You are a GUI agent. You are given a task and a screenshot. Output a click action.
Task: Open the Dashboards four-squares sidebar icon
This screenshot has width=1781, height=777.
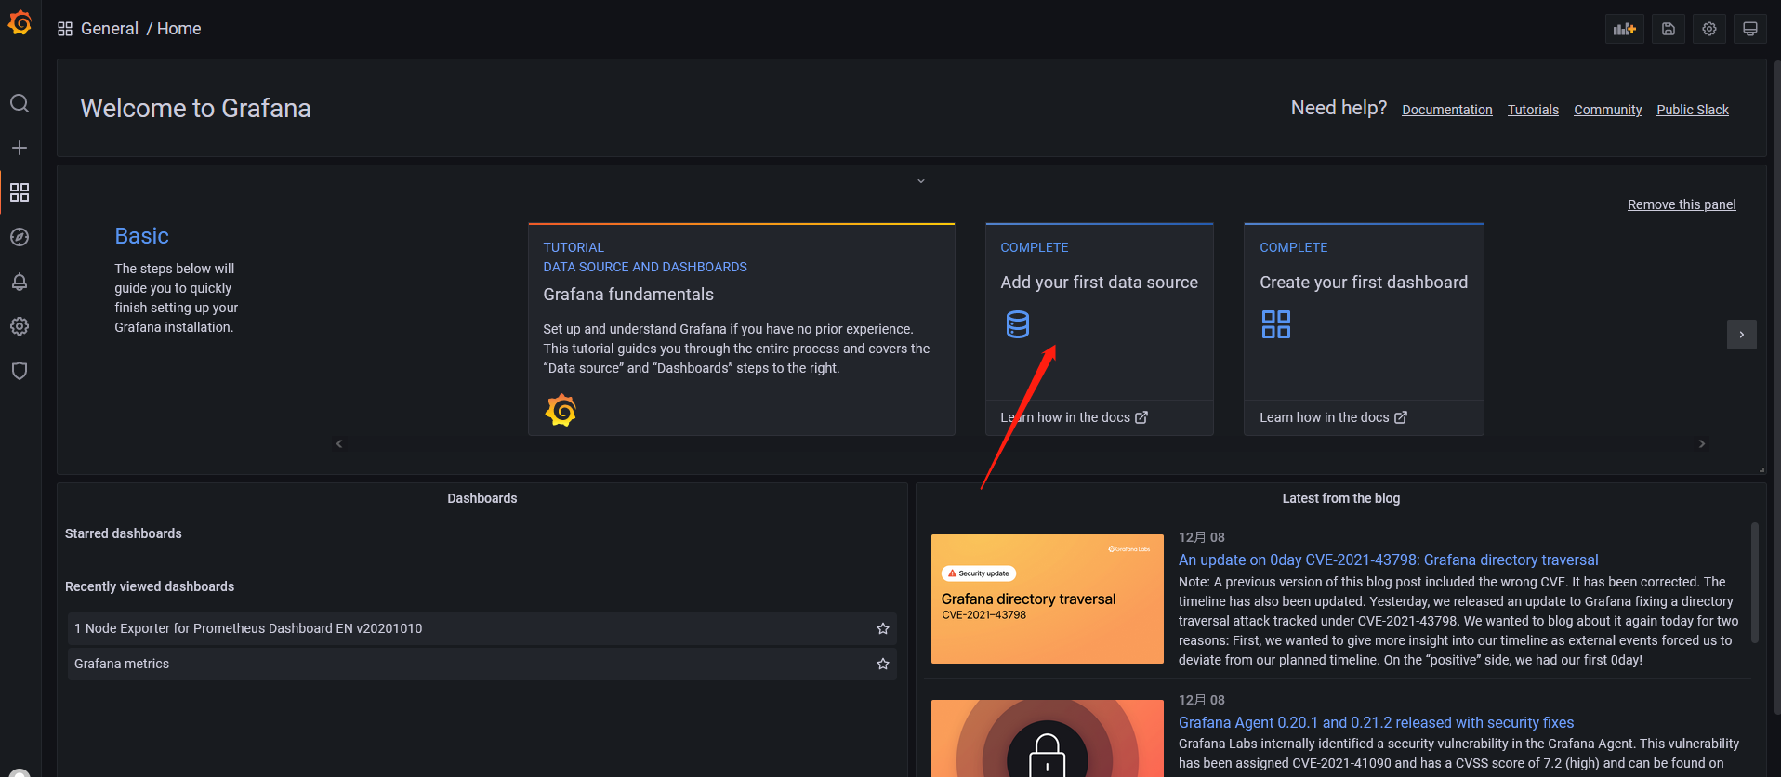pos(20,192)
